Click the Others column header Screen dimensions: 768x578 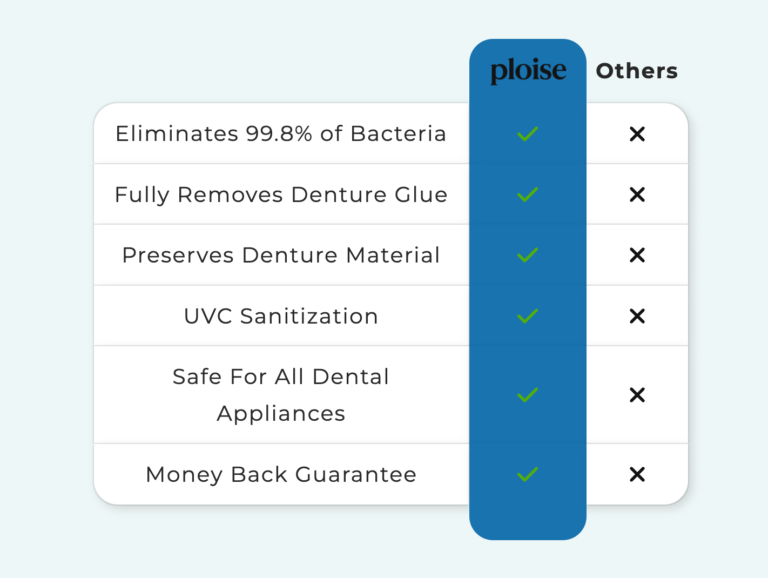tap(637, 71)
